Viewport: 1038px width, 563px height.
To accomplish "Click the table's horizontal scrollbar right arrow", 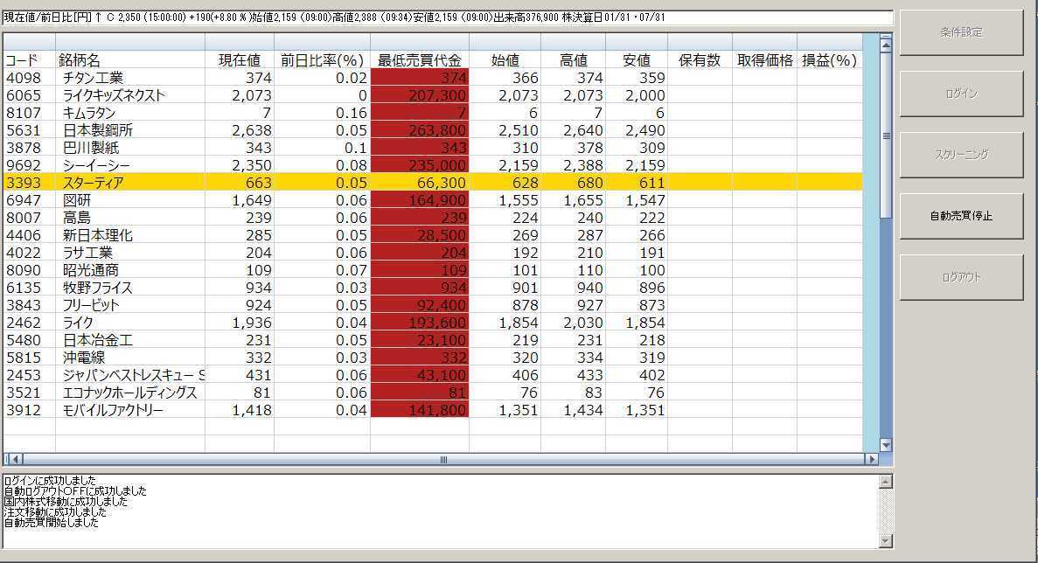I will click(x=871, y=459).
